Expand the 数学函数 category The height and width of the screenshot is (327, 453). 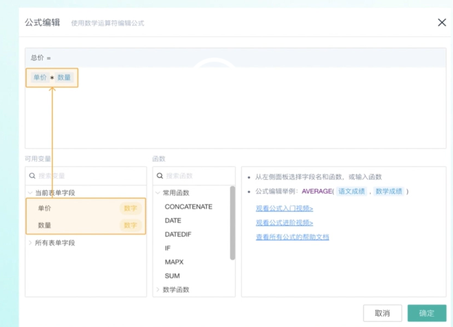[158, 290]
